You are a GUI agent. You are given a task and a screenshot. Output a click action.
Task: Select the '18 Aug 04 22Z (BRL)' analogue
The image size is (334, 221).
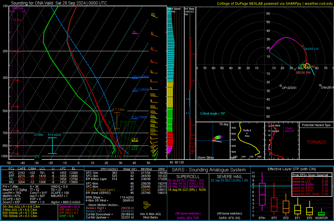187,190
